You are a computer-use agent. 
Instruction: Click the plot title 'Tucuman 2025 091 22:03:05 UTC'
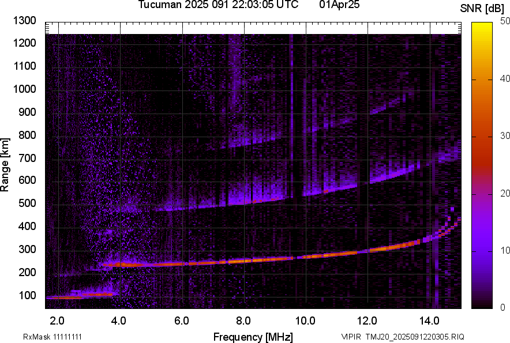click(218, 5)
